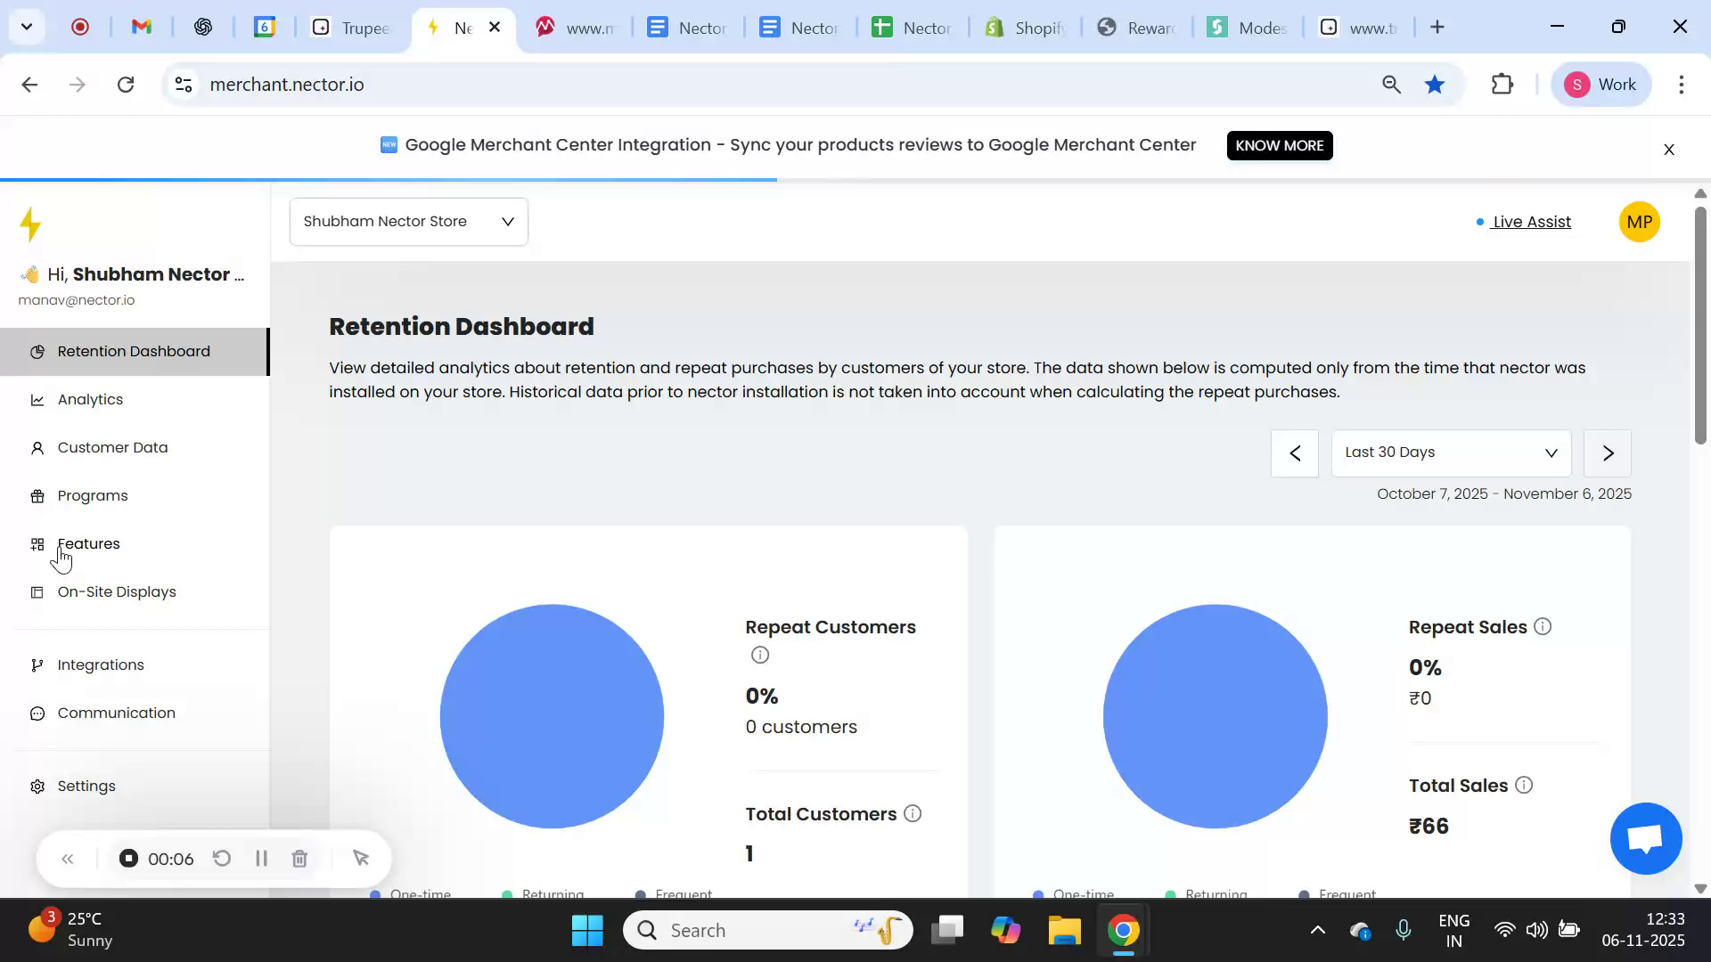Click the Nector lightning bolt logo
This screenshot has width=1711, height=962.
[x=30, y=223]
